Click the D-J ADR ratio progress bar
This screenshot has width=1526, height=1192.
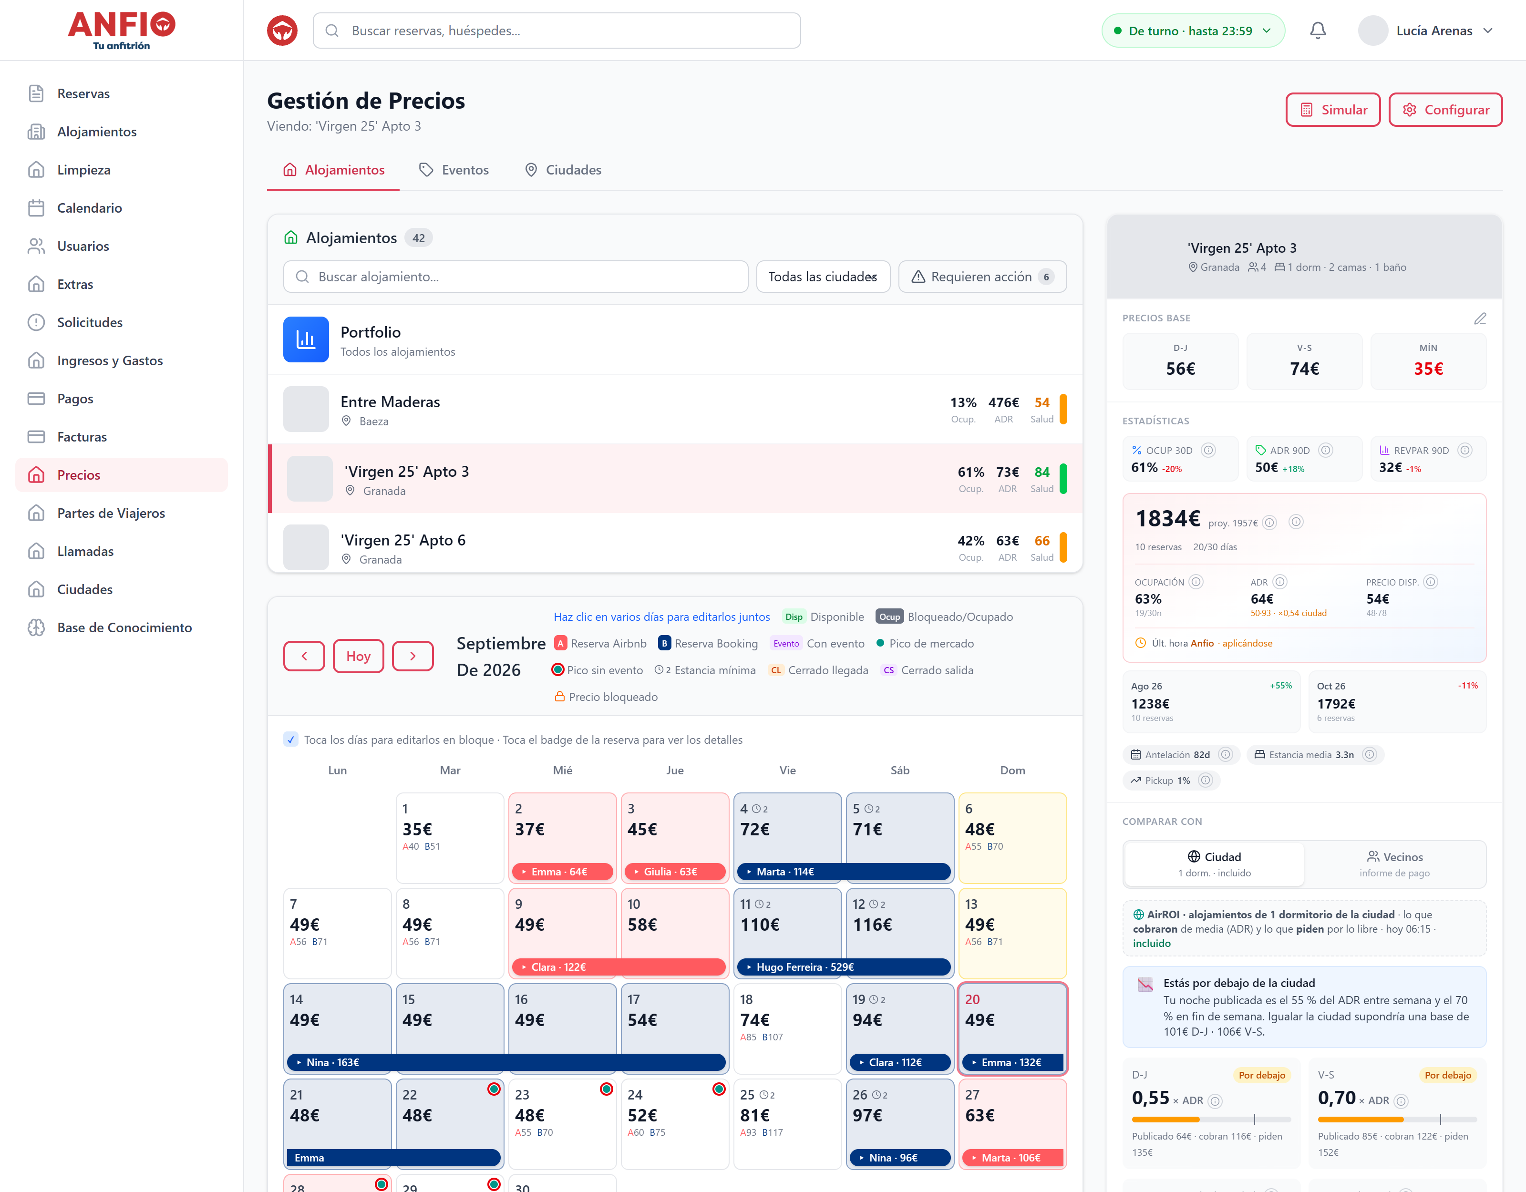(x=1212, y=1120)
